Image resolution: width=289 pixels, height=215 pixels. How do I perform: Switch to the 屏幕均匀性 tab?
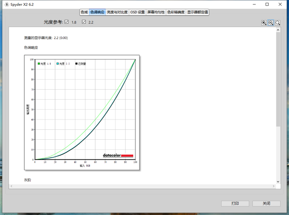(x=156, y=12)
